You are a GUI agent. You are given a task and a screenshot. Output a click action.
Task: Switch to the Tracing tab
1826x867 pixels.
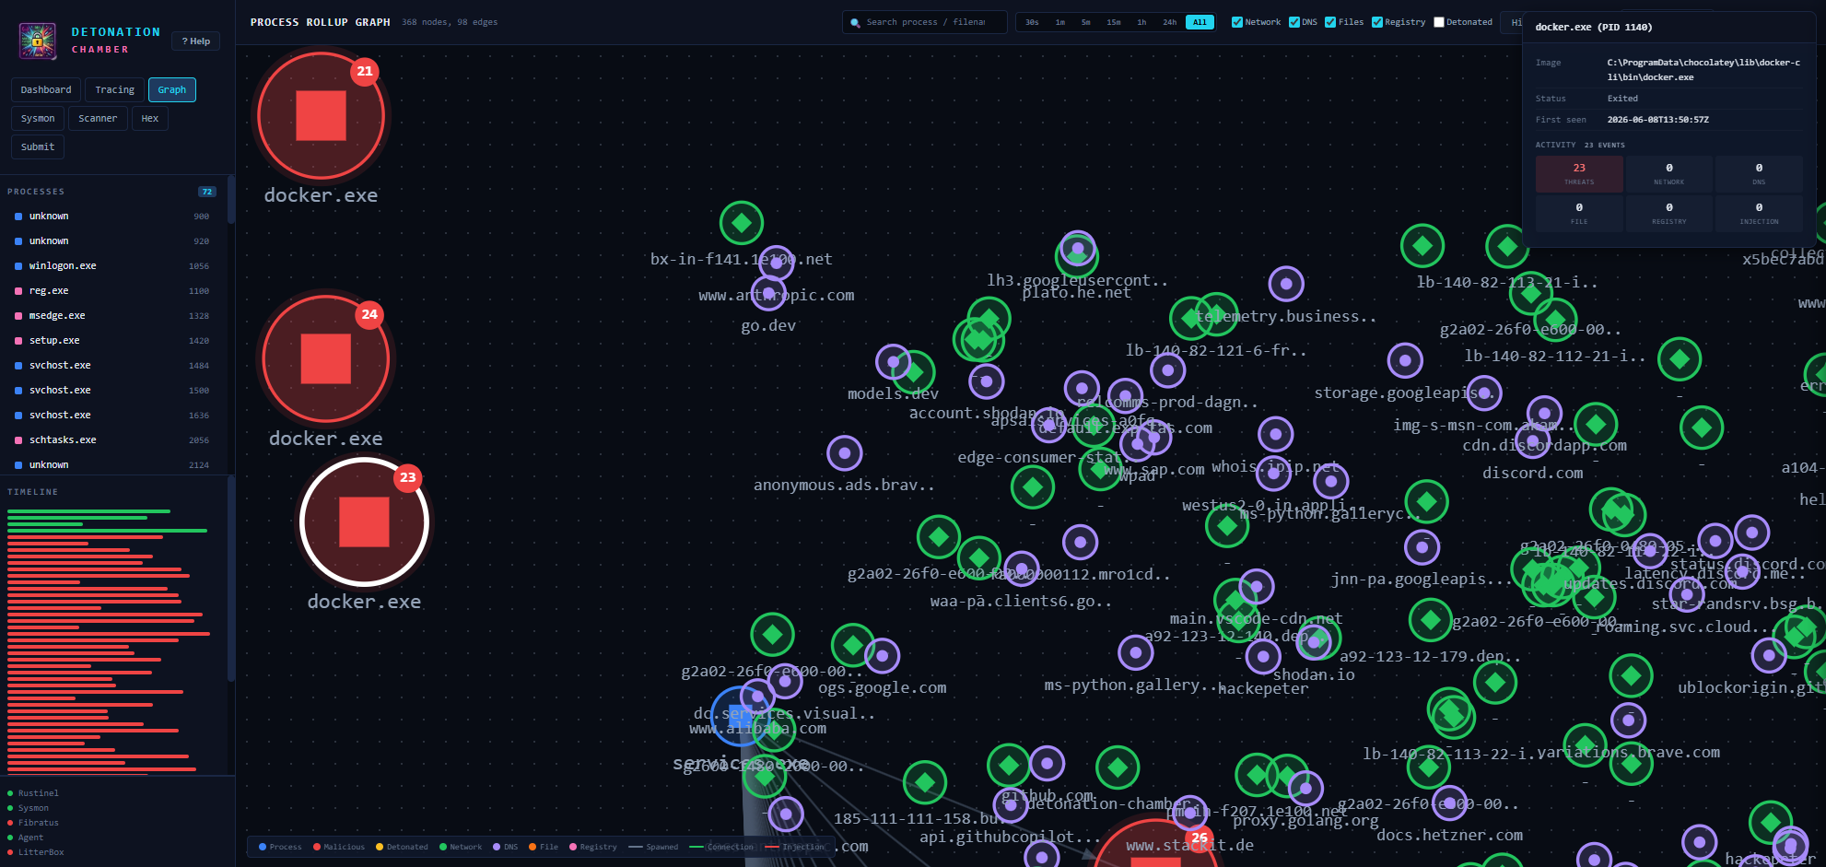click(115, 89)
